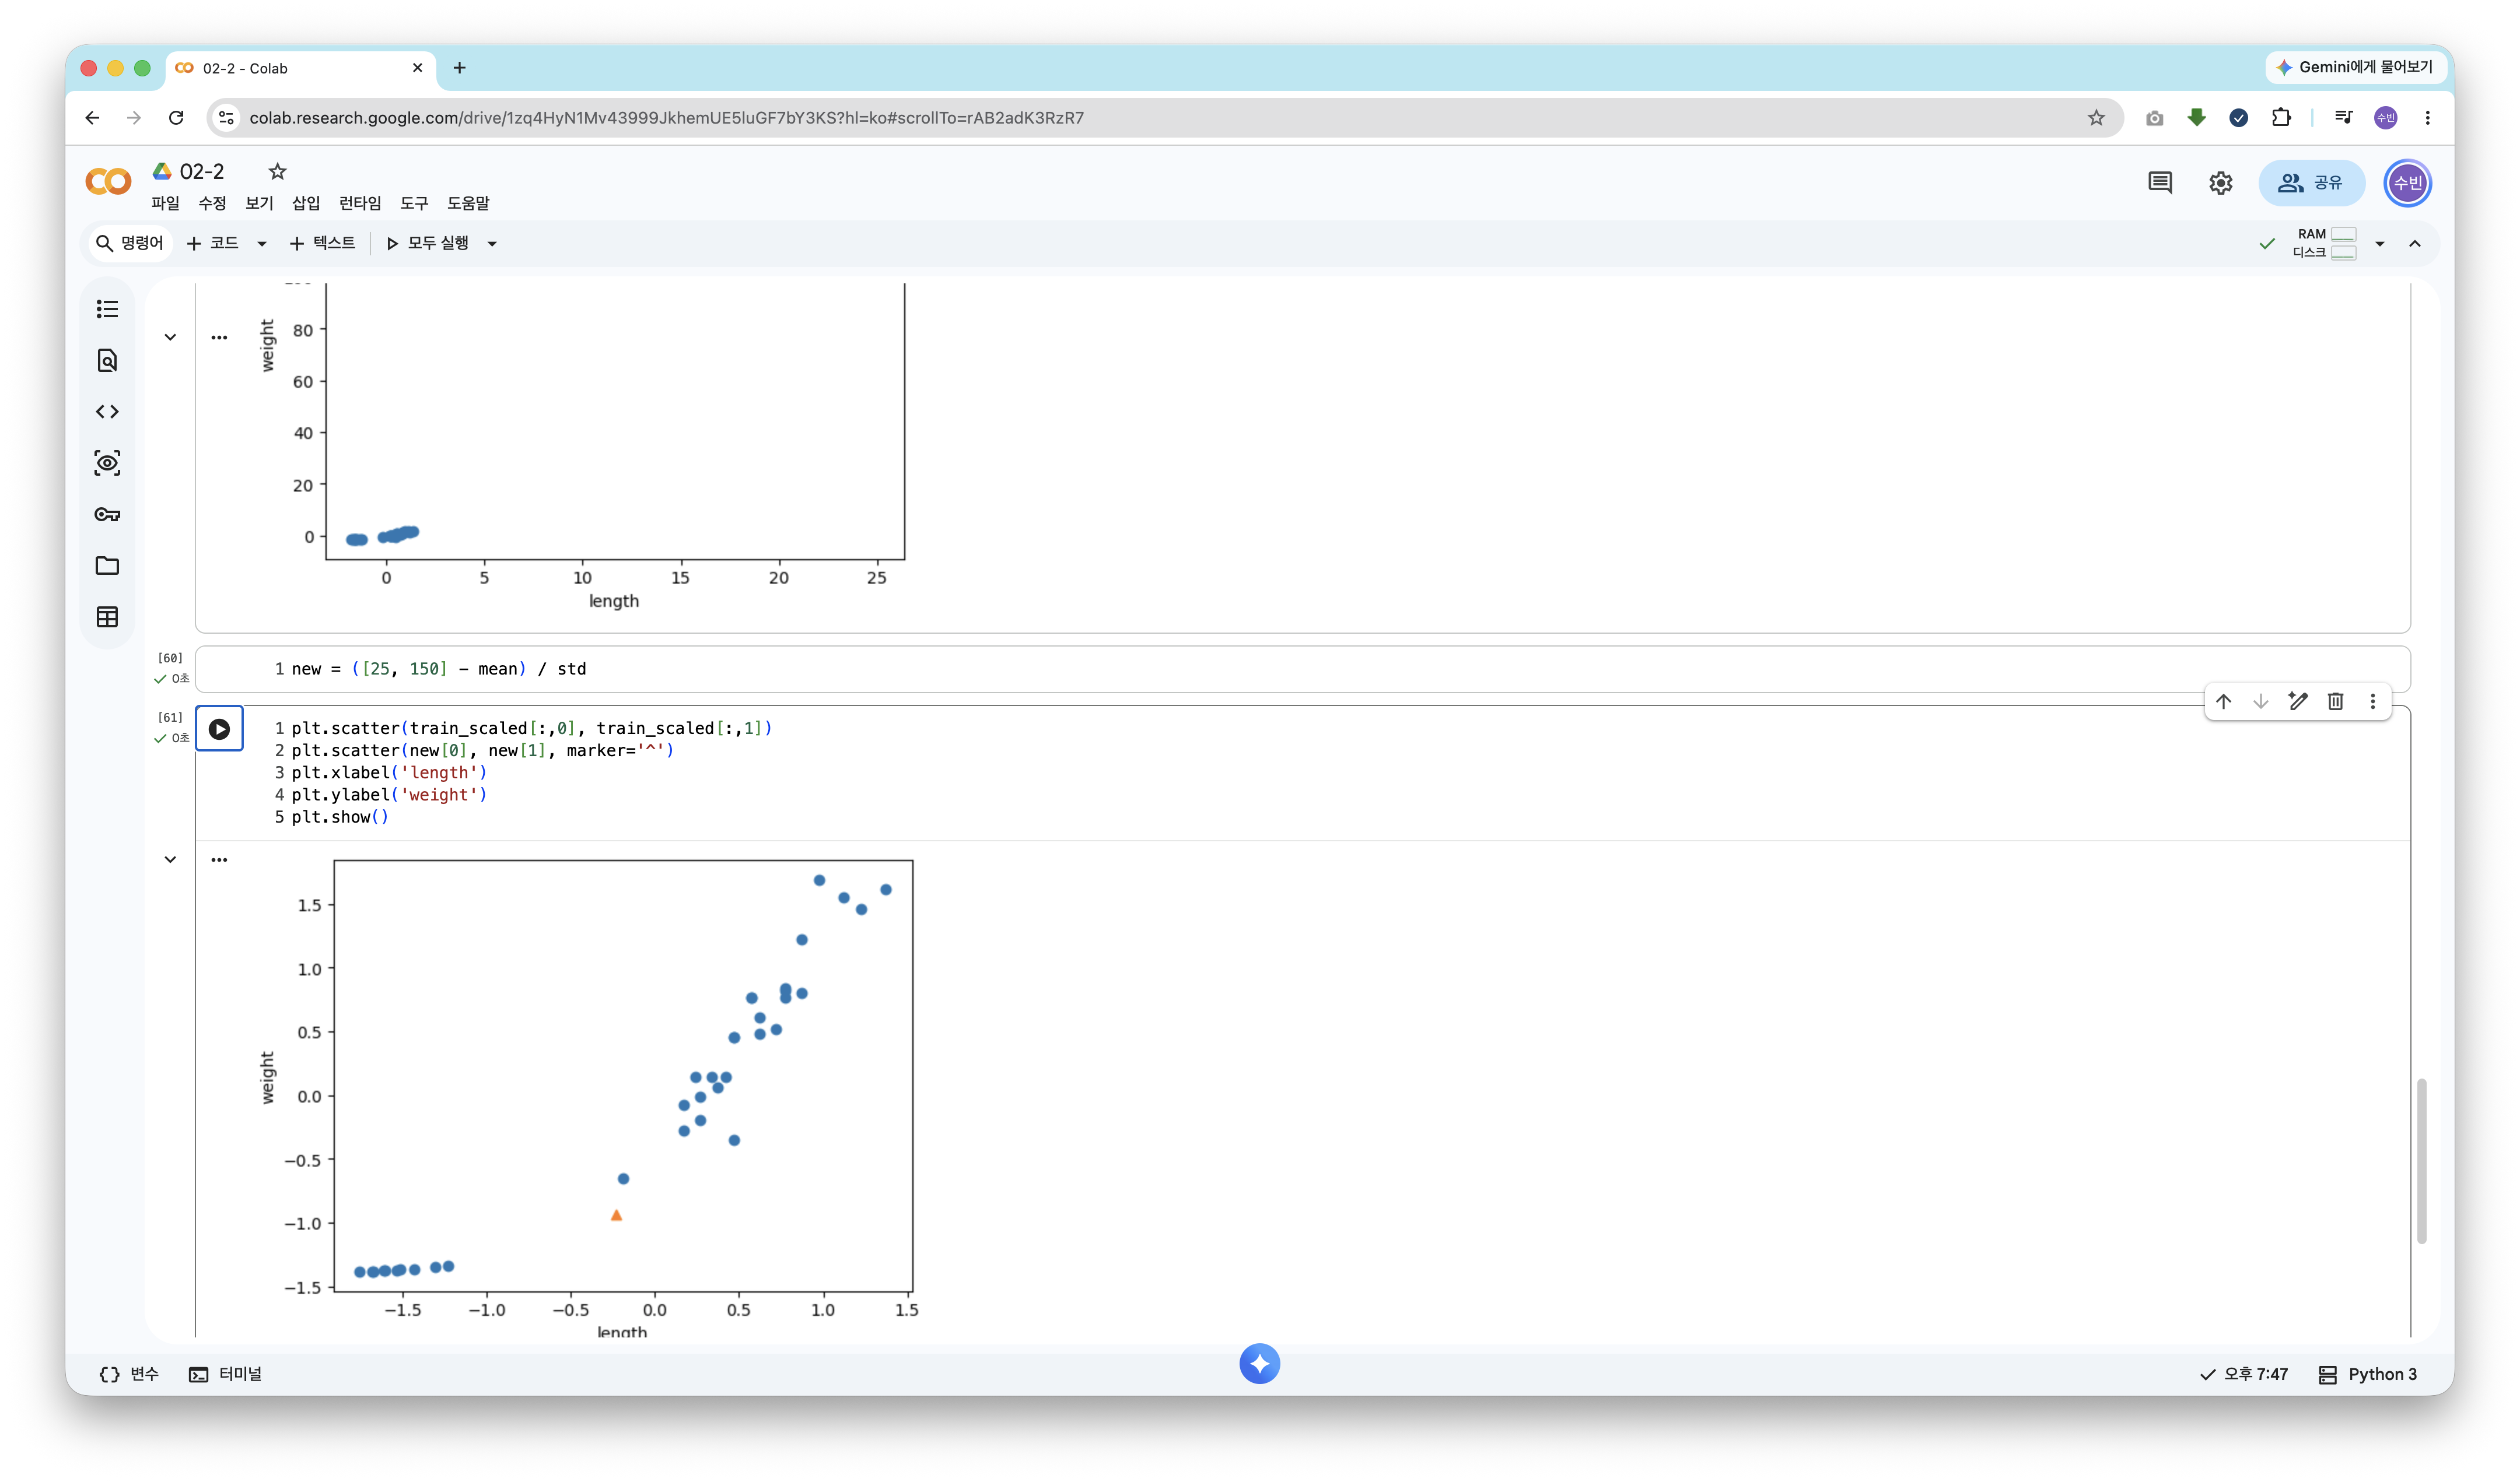
Task: Delete the selected cell with trash icon
Action: click(x=2335, y=701)
